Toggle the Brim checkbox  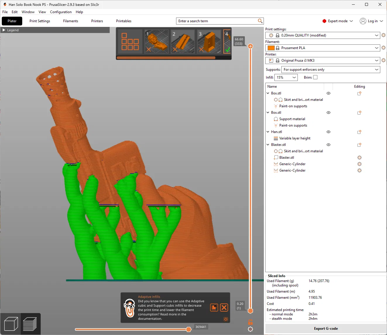coord(315,77)
